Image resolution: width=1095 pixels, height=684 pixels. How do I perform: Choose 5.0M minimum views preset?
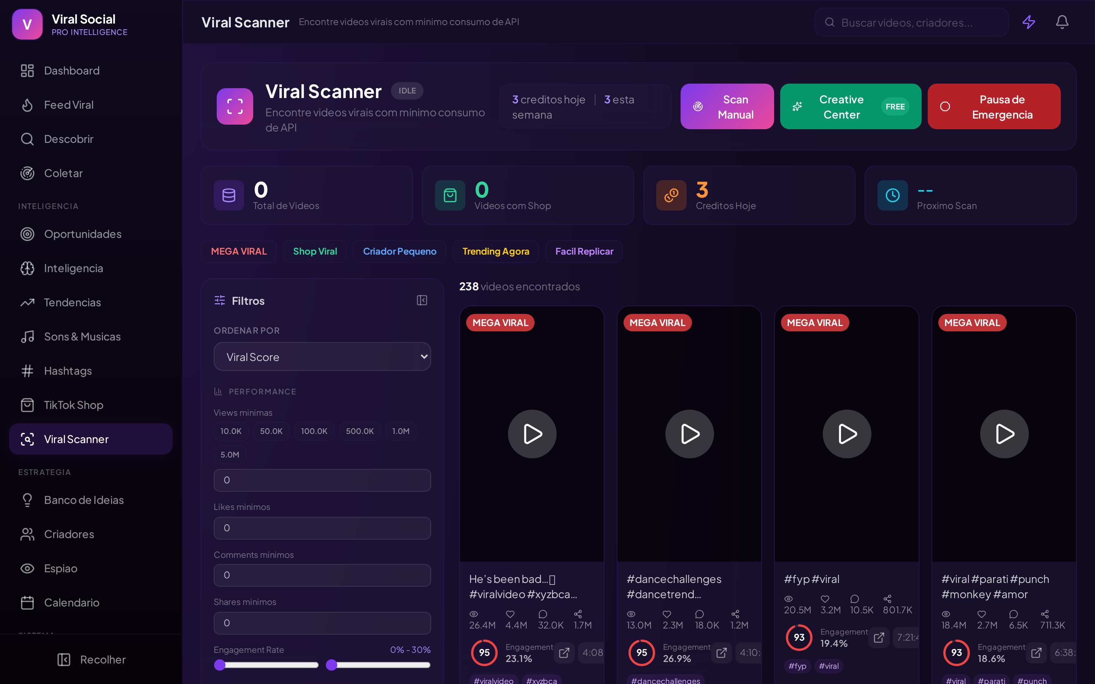[x=230, y=454]
